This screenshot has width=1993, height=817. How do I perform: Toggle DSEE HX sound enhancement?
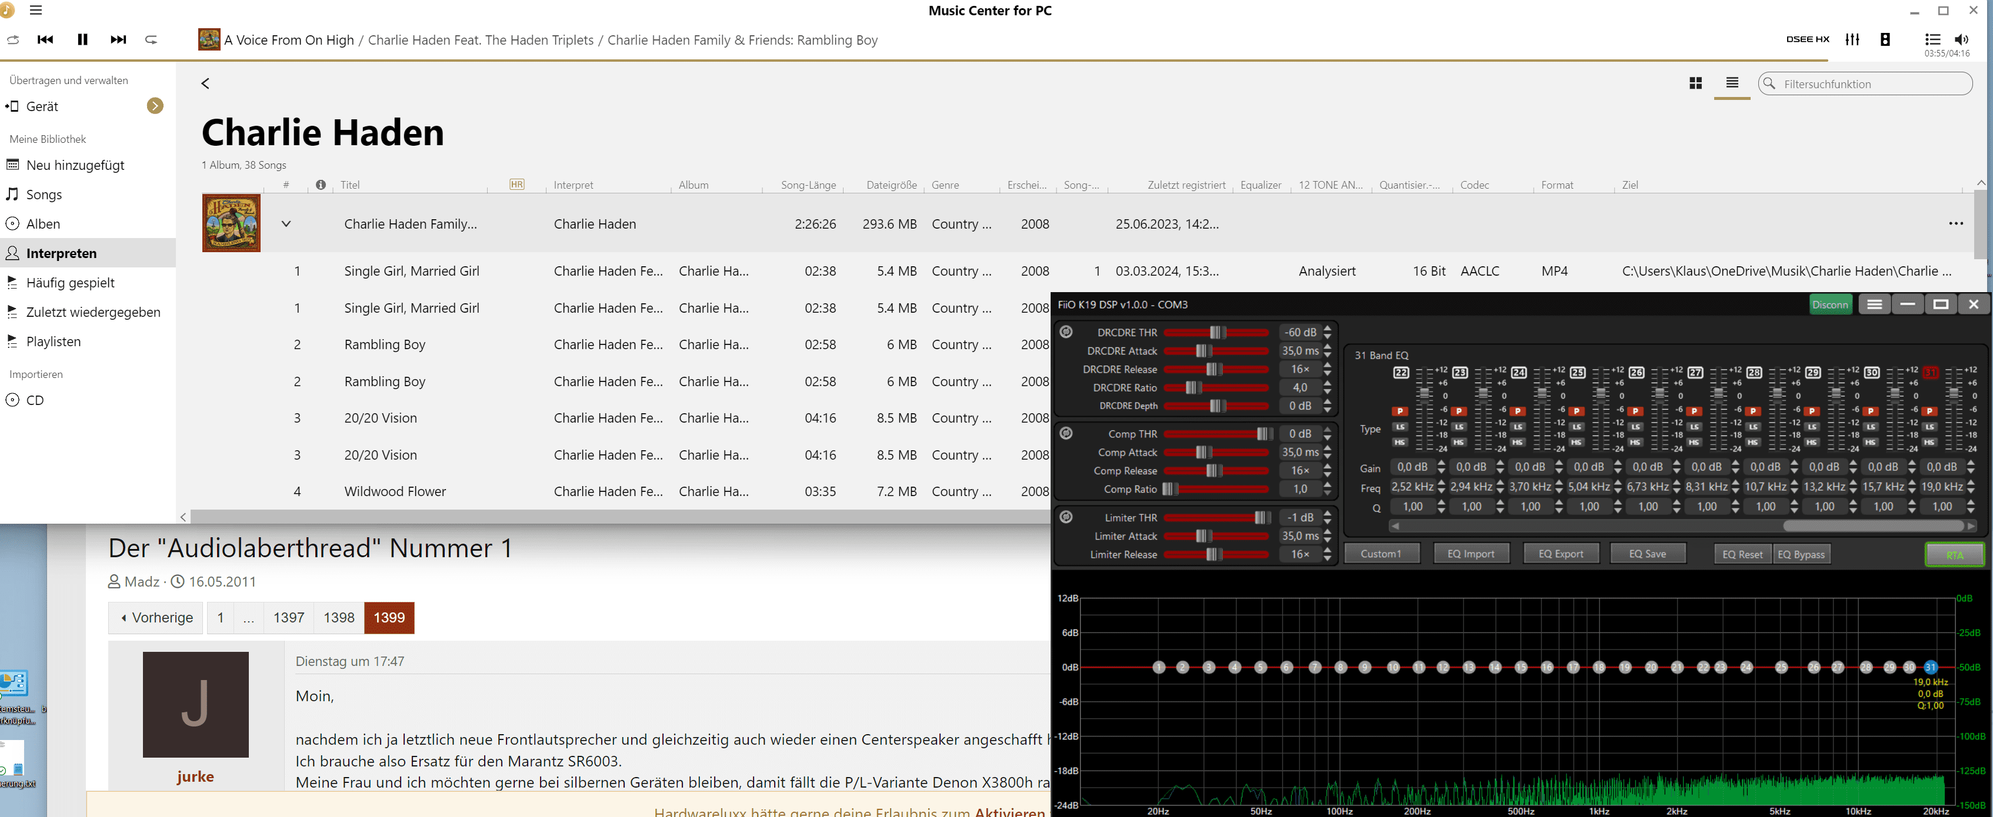pos(1807,39)
